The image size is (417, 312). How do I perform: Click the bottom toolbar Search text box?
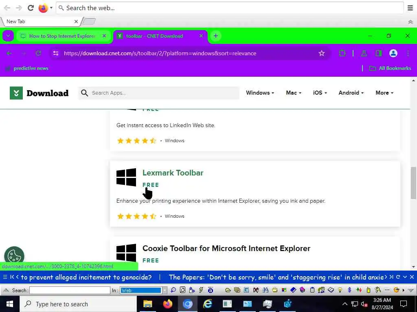(x=70, y=290)
